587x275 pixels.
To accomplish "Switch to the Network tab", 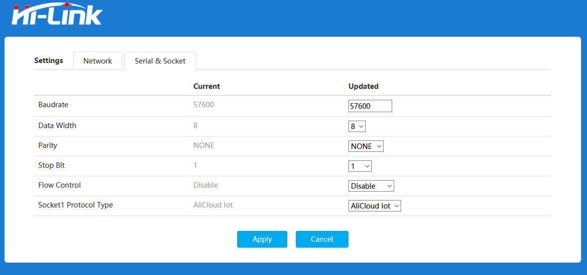I will click(97, 61).
